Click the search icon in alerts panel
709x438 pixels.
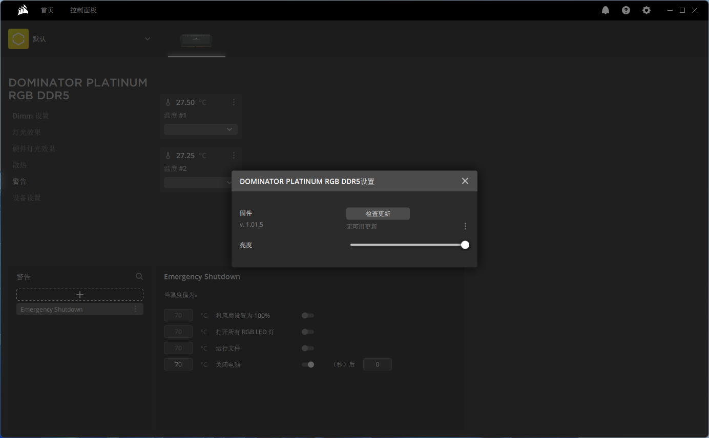[x=139, y=276]
